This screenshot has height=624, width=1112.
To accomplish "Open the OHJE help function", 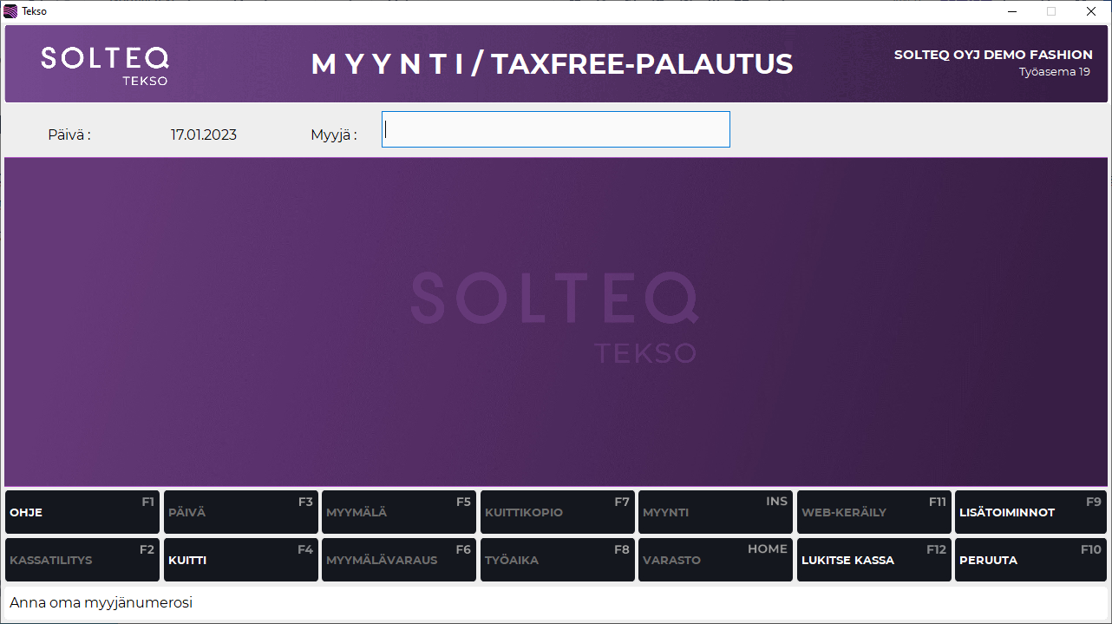I will (x=82, y=512).
